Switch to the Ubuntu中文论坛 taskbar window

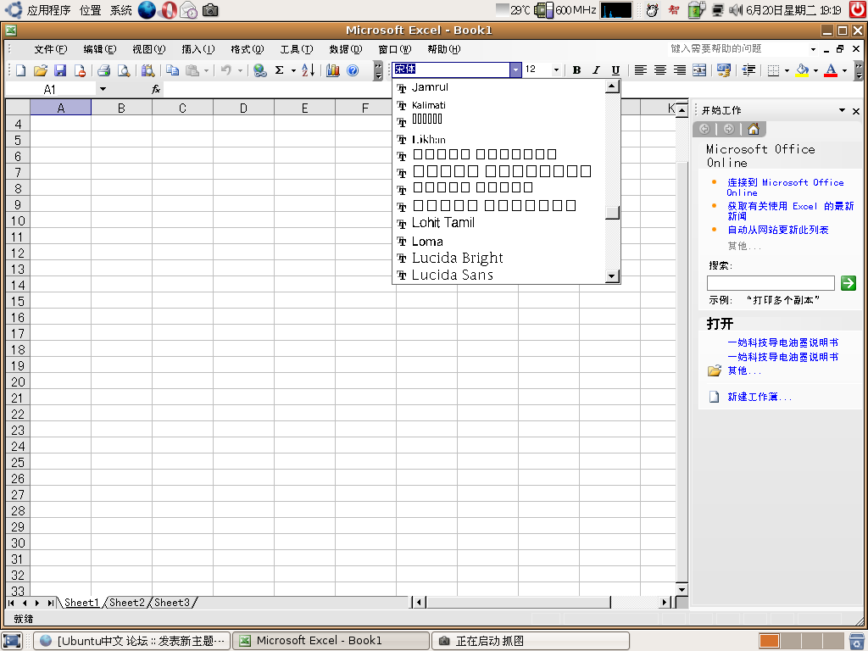tap(132, 641)
